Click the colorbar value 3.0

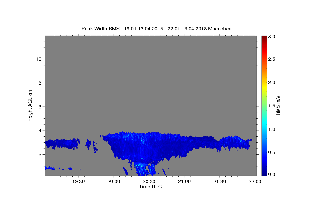[x=272, y=37]
